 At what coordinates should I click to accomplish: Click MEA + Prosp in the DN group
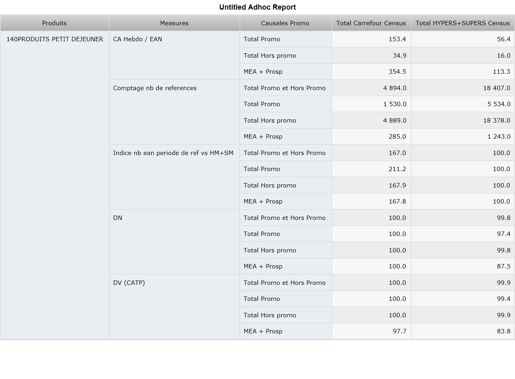[286, 266]
